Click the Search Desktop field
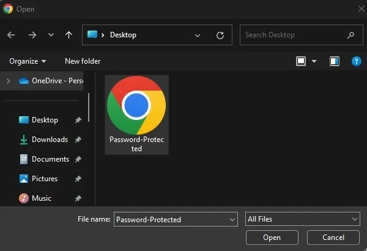The width and height of the screenshot is (367, 251). point(302,35)
